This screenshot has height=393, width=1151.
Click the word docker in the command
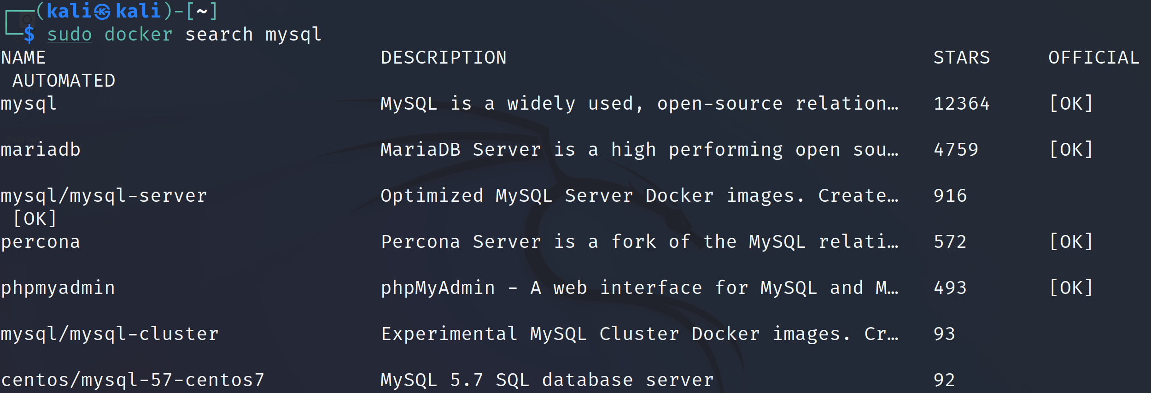pos(139,35)
